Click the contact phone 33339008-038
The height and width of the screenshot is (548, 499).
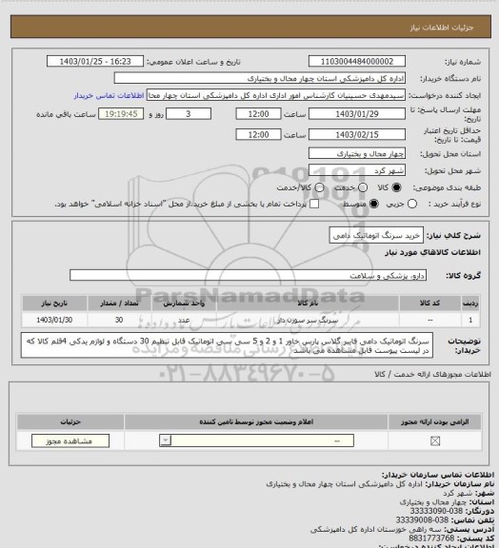click(423, 520)
